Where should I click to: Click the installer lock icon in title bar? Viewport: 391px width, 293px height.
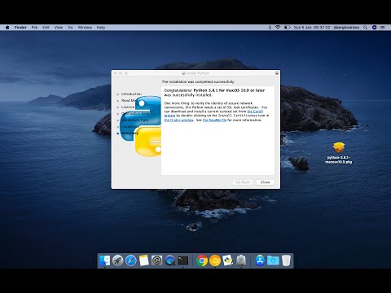click(277, 73)
